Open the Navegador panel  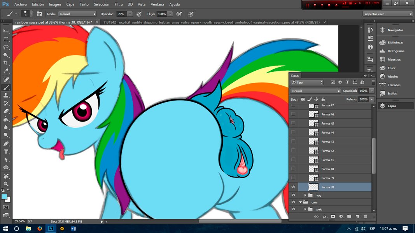click(x=395, y=30)
